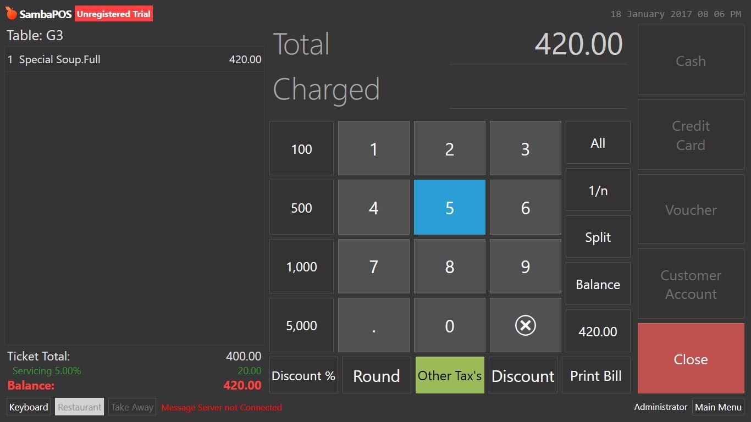Viewport: 751px width, 422px height.
Task: Toggle the on-screen Keyboard
Action: [x=28, y=407]
